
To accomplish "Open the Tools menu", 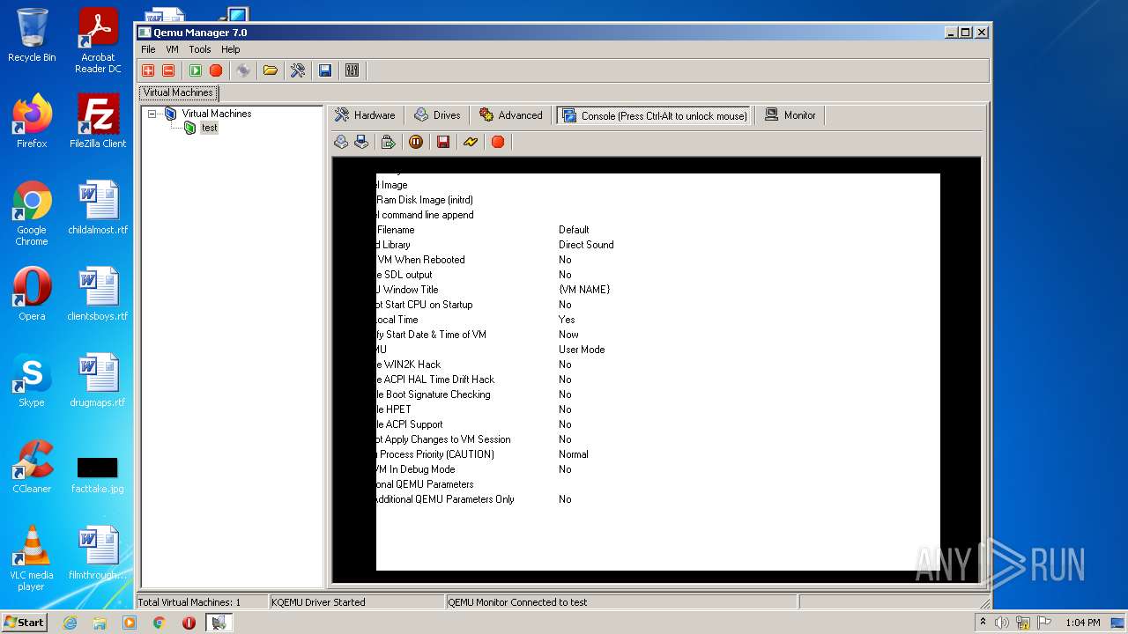I will pos(200,49).
